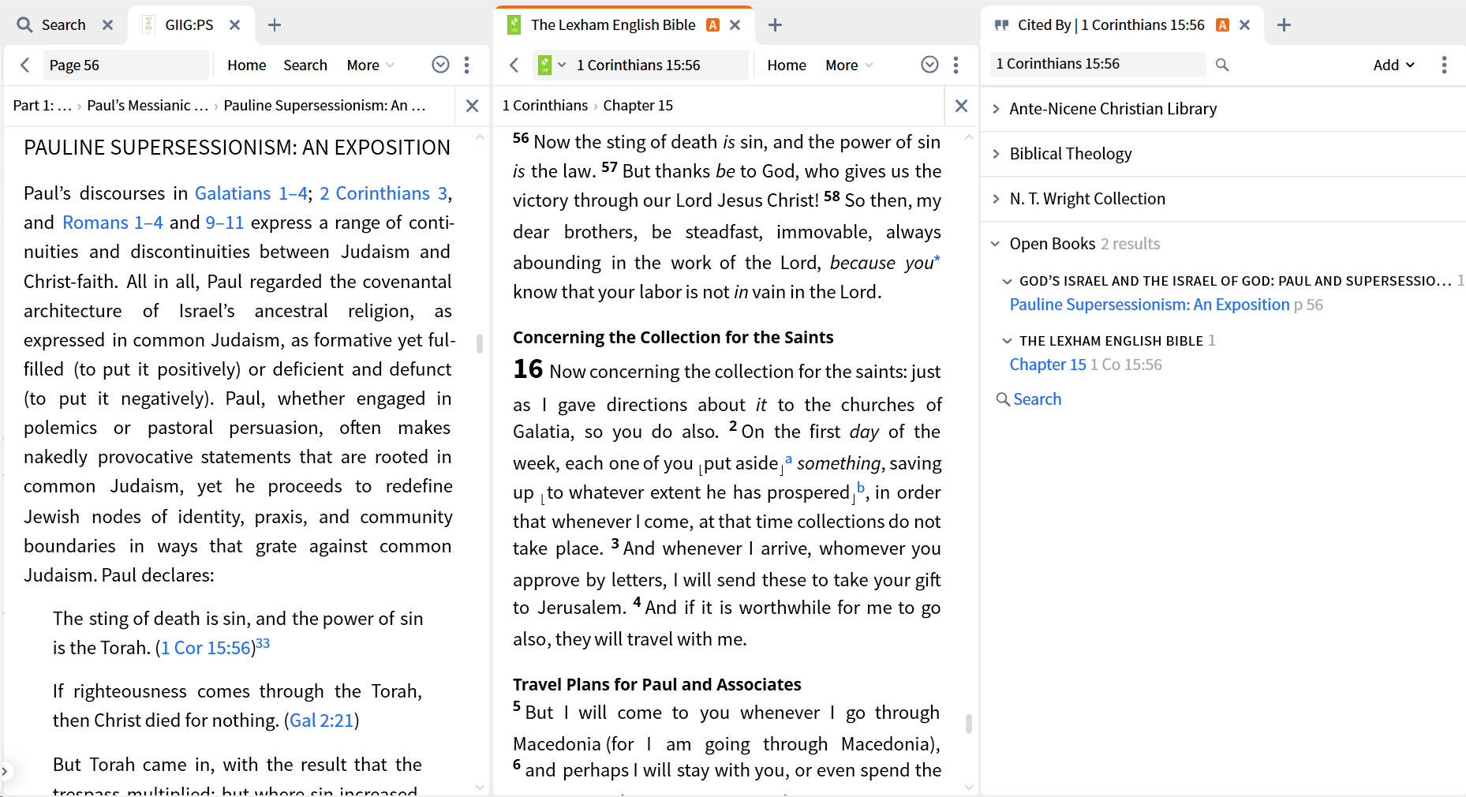Expand the Biblical Theology section
Screen dimensions: 1466x797
click(x=996, y=154)
